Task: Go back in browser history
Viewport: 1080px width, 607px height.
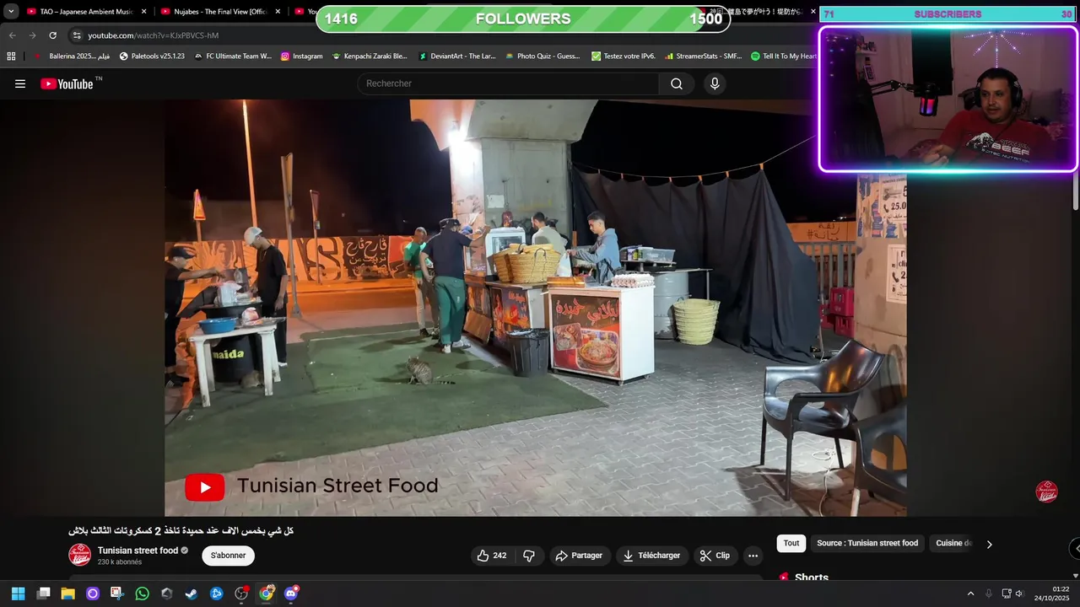Action: click(x=12, y=35)
